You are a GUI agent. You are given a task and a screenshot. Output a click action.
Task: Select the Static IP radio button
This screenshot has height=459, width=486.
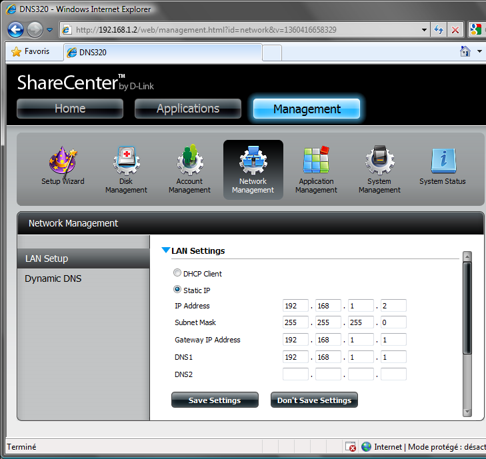coord(177,289)
